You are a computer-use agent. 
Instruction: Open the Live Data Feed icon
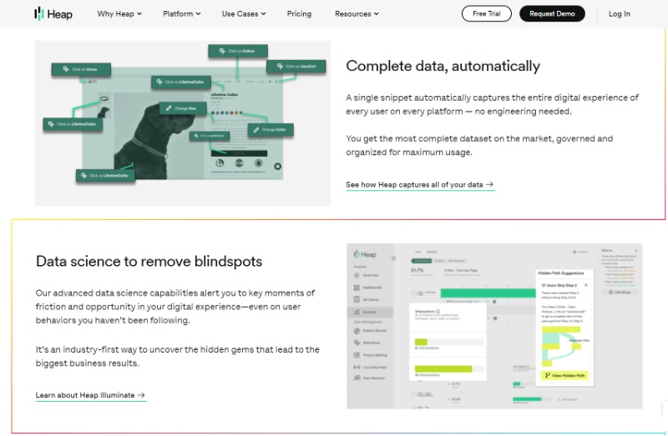[357, 366]
